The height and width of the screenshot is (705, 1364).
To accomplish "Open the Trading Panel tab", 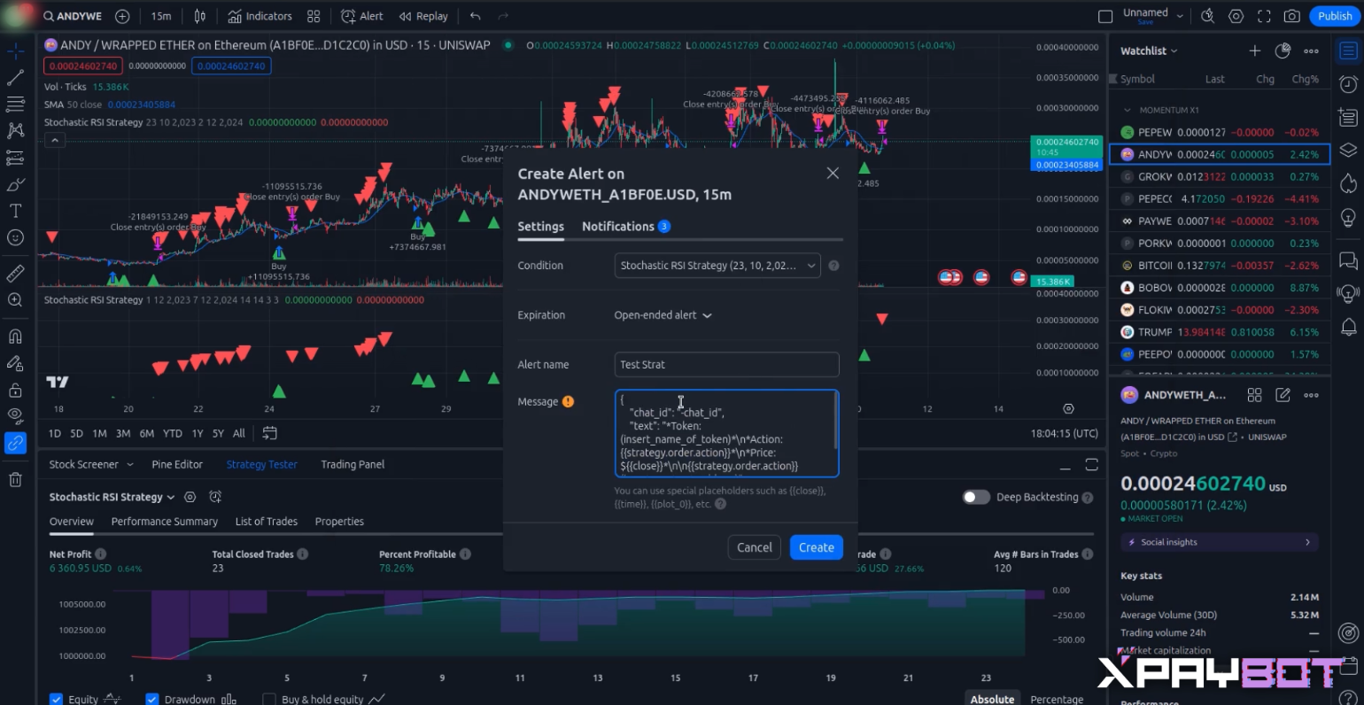I will pos(353,464).
